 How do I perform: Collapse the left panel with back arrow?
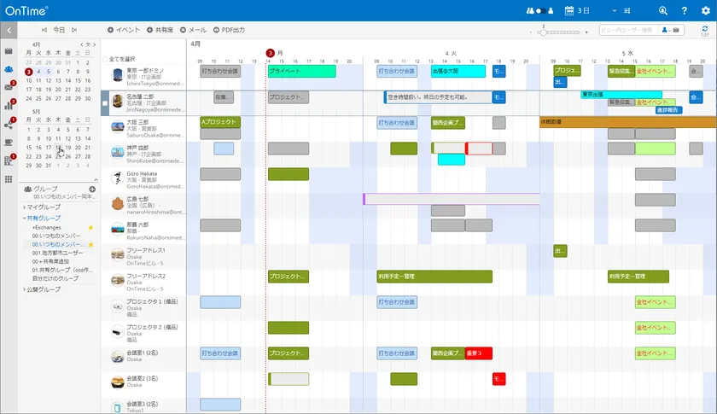coord(9,30)
